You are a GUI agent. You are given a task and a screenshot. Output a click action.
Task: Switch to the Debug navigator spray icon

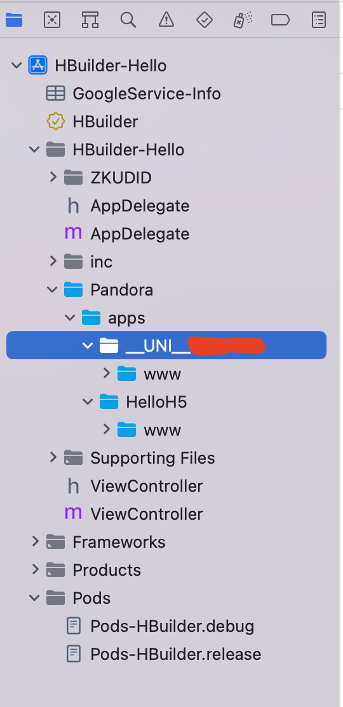243,20
